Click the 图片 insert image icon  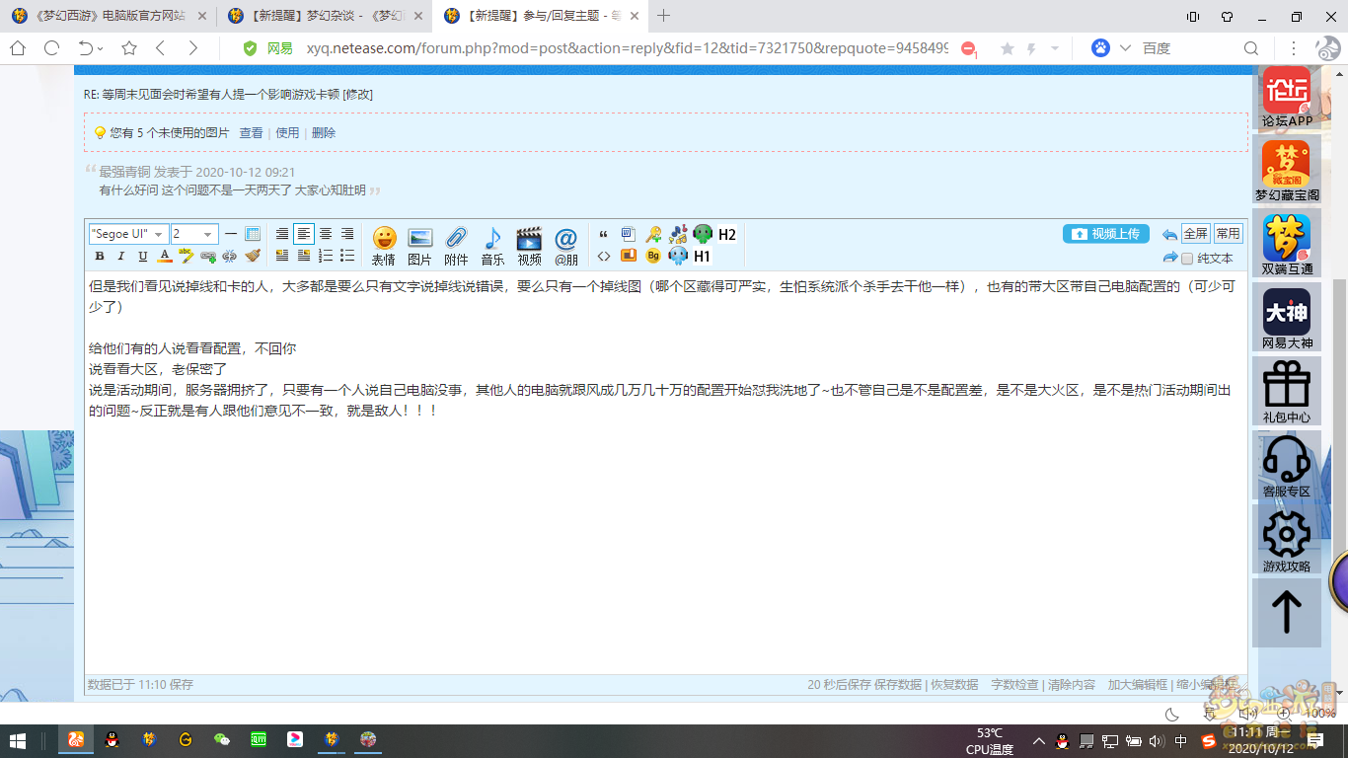point(420,245)
